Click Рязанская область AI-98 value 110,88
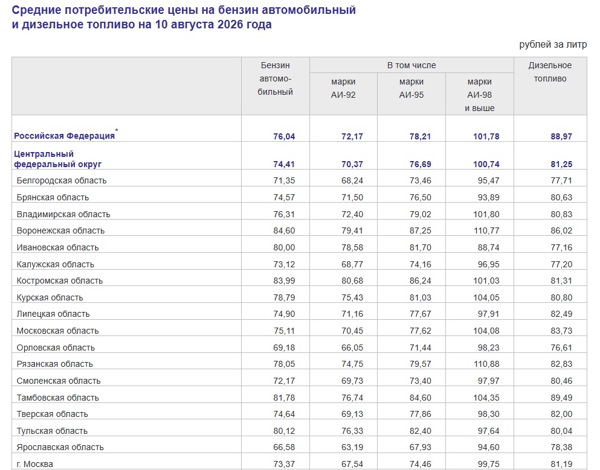Screen dimensions: 600x470 (x=486, y=364)
